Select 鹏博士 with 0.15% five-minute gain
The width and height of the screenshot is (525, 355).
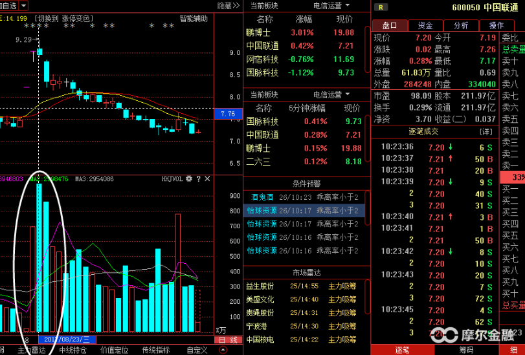pyautogui.click(x=304, y=148)
